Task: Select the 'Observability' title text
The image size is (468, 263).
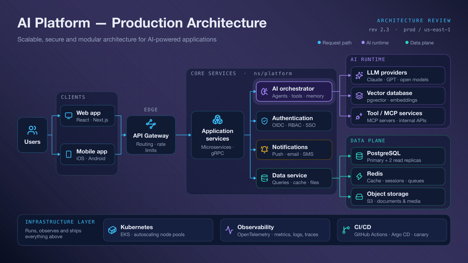Action: pos(256,227)
